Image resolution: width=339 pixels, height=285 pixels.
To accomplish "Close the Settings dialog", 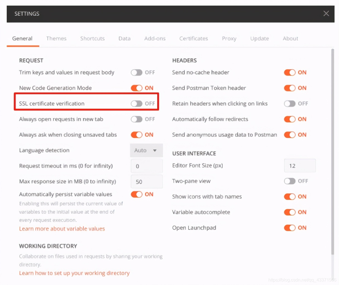I will 326,13.
